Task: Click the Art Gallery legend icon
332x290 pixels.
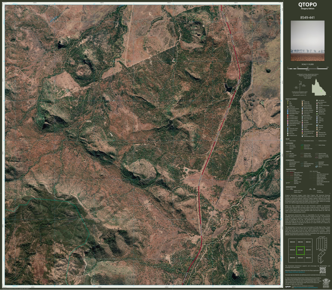Action: [302, 129]
